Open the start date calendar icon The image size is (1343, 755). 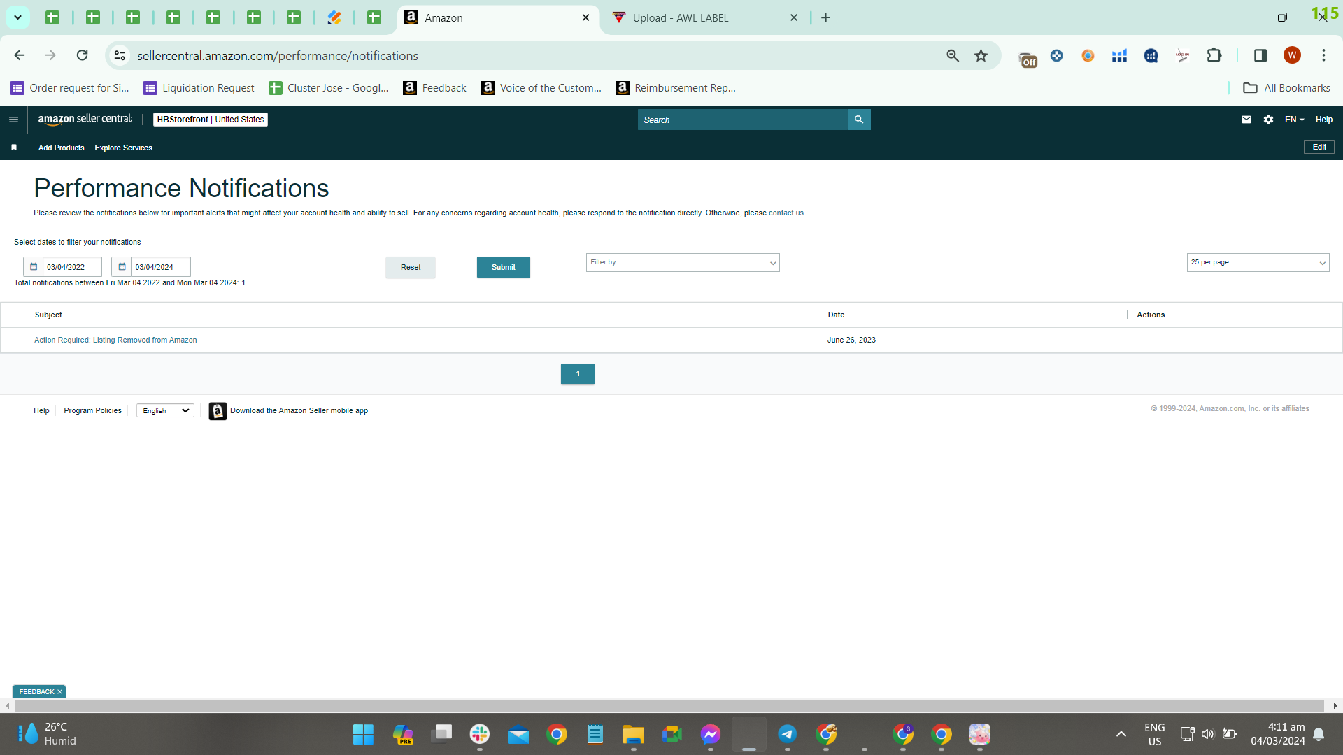pyautogui.click(x=34, y=267)
